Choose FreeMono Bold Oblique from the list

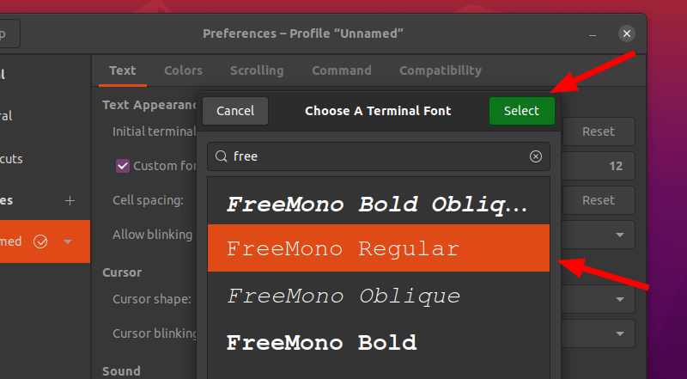[x=378, y=205]
